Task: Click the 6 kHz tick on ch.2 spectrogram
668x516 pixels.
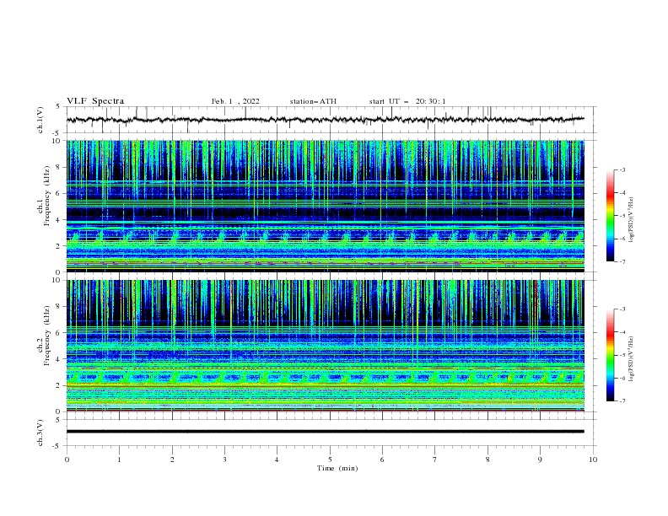Action: [59, 333]
